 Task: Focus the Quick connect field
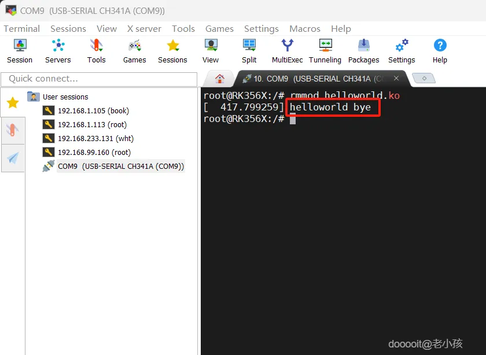pyautogui.click(x=99, y=79)
